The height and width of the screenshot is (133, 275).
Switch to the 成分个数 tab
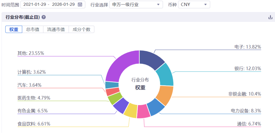pos(81,29)
